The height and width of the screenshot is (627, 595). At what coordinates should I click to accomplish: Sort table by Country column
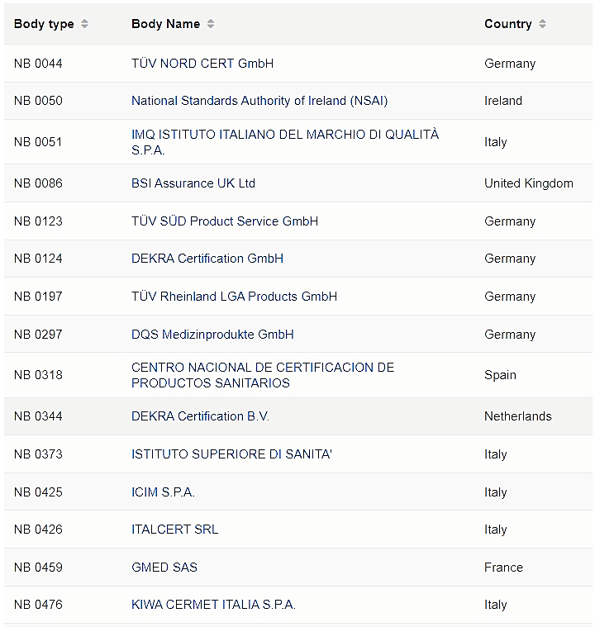542,24
